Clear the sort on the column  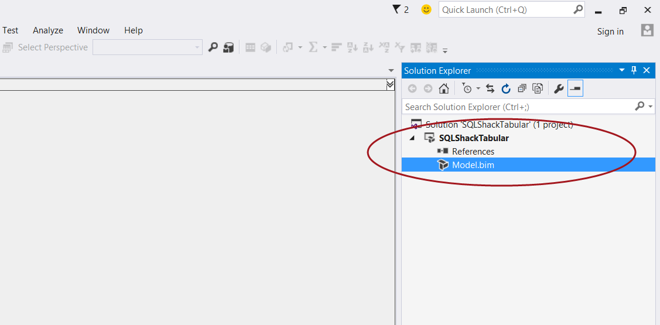(x=384, y=47)
